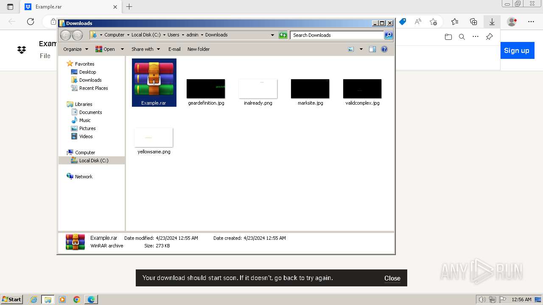Click Edge shopping tag icon
The height and width of the screenshot is (305, 543).
point(403,22)
